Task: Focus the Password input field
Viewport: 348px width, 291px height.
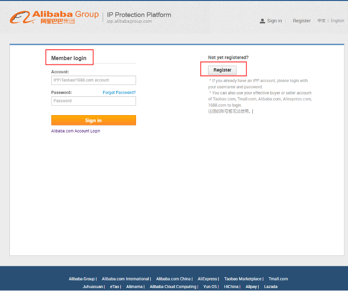Action: click(x=94, y=101)
